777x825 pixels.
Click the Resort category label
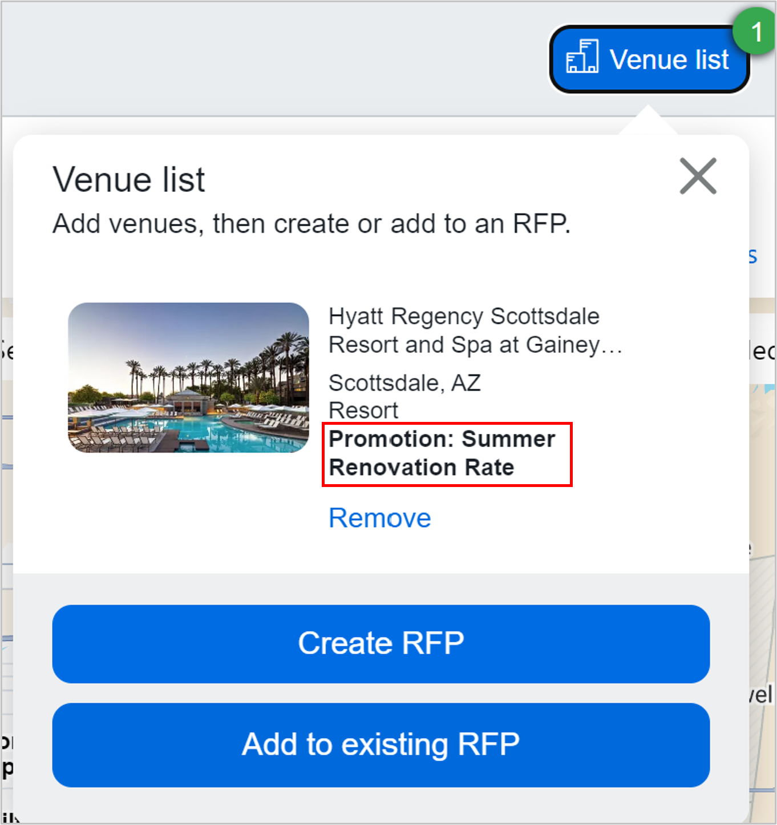[363, 410]
